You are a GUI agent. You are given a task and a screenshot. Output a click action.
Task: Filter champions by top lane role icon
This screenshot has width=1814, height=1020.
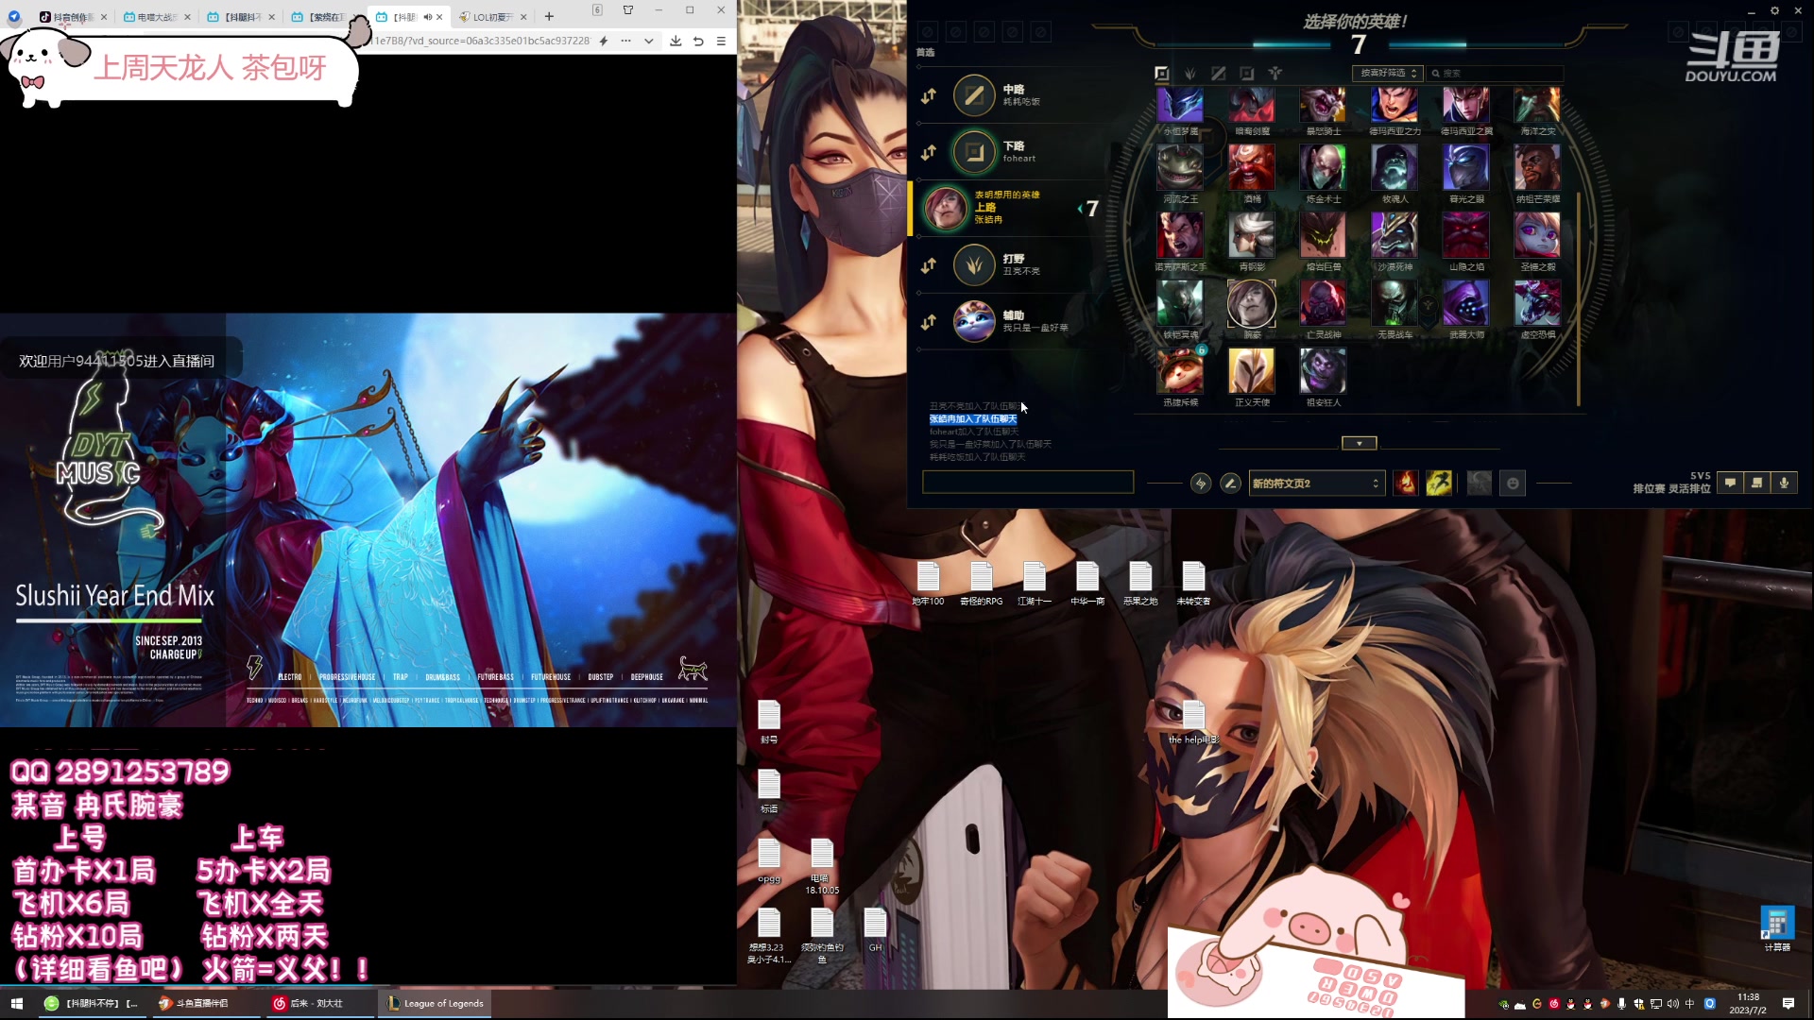[x=1162, y=74]
